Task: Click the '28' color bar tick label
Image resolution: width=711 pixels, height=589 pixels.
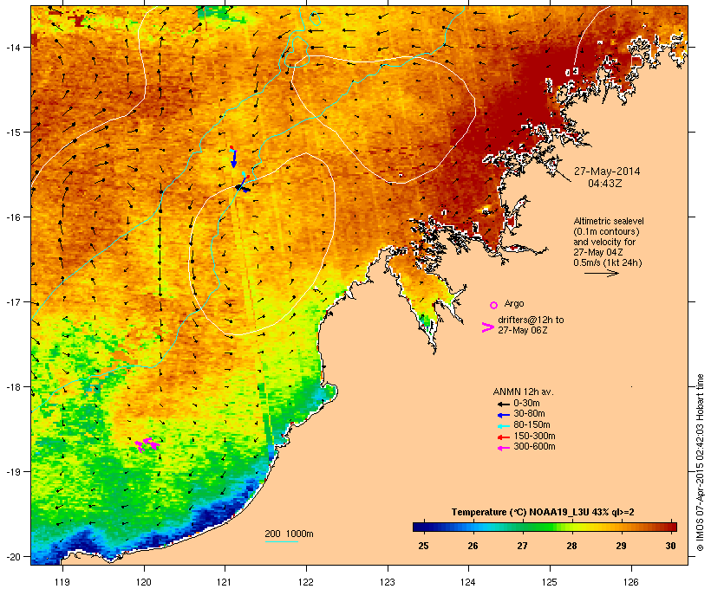Action: click(571, 546)
